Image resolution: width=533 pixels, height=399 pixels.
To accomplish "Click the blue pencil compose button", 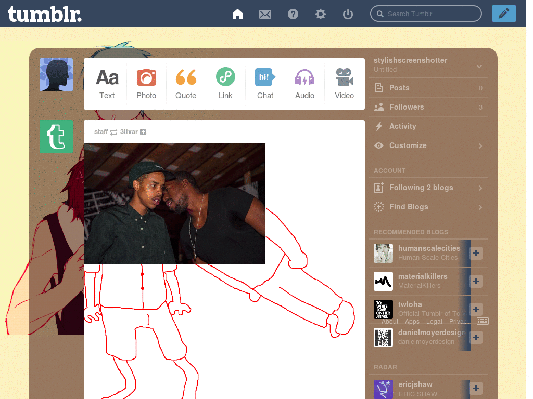I will 504,14.
